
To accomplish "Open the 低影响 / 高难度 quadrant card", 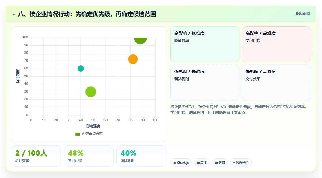I will coord(276,83).
